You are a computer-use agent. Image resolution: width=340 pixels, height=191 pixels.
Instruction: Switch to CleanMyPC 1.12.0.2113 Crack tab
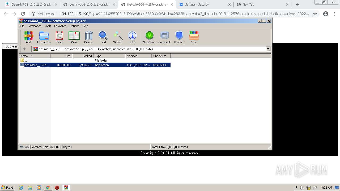(31, 5)
